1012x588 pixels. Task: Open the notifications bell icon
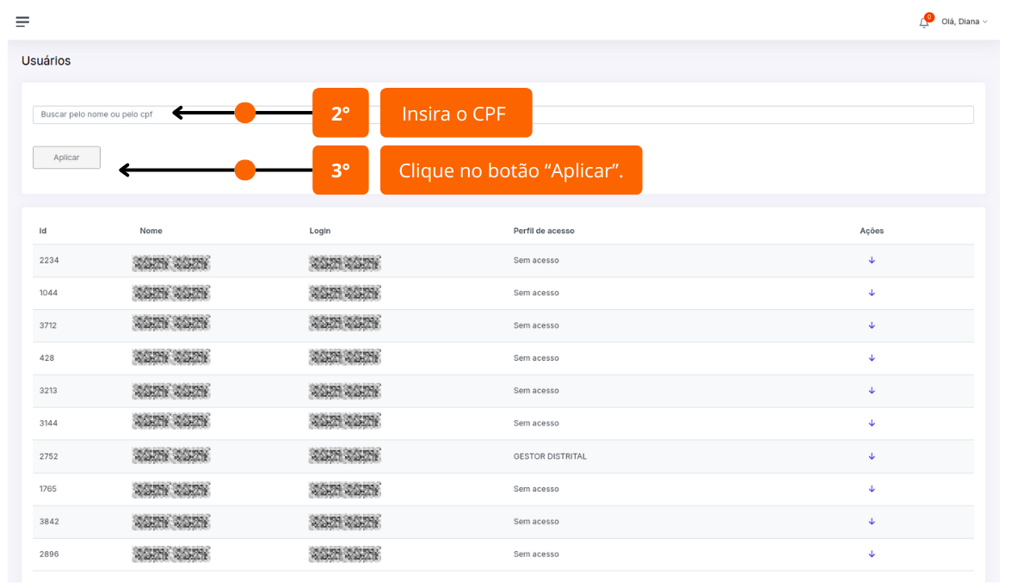click(x=923, y=22)
